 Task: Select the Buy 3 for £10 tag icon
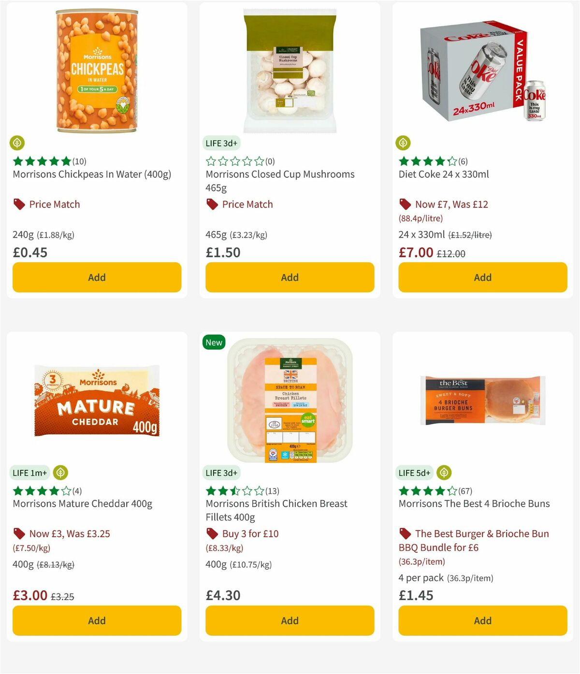[212, 533]
